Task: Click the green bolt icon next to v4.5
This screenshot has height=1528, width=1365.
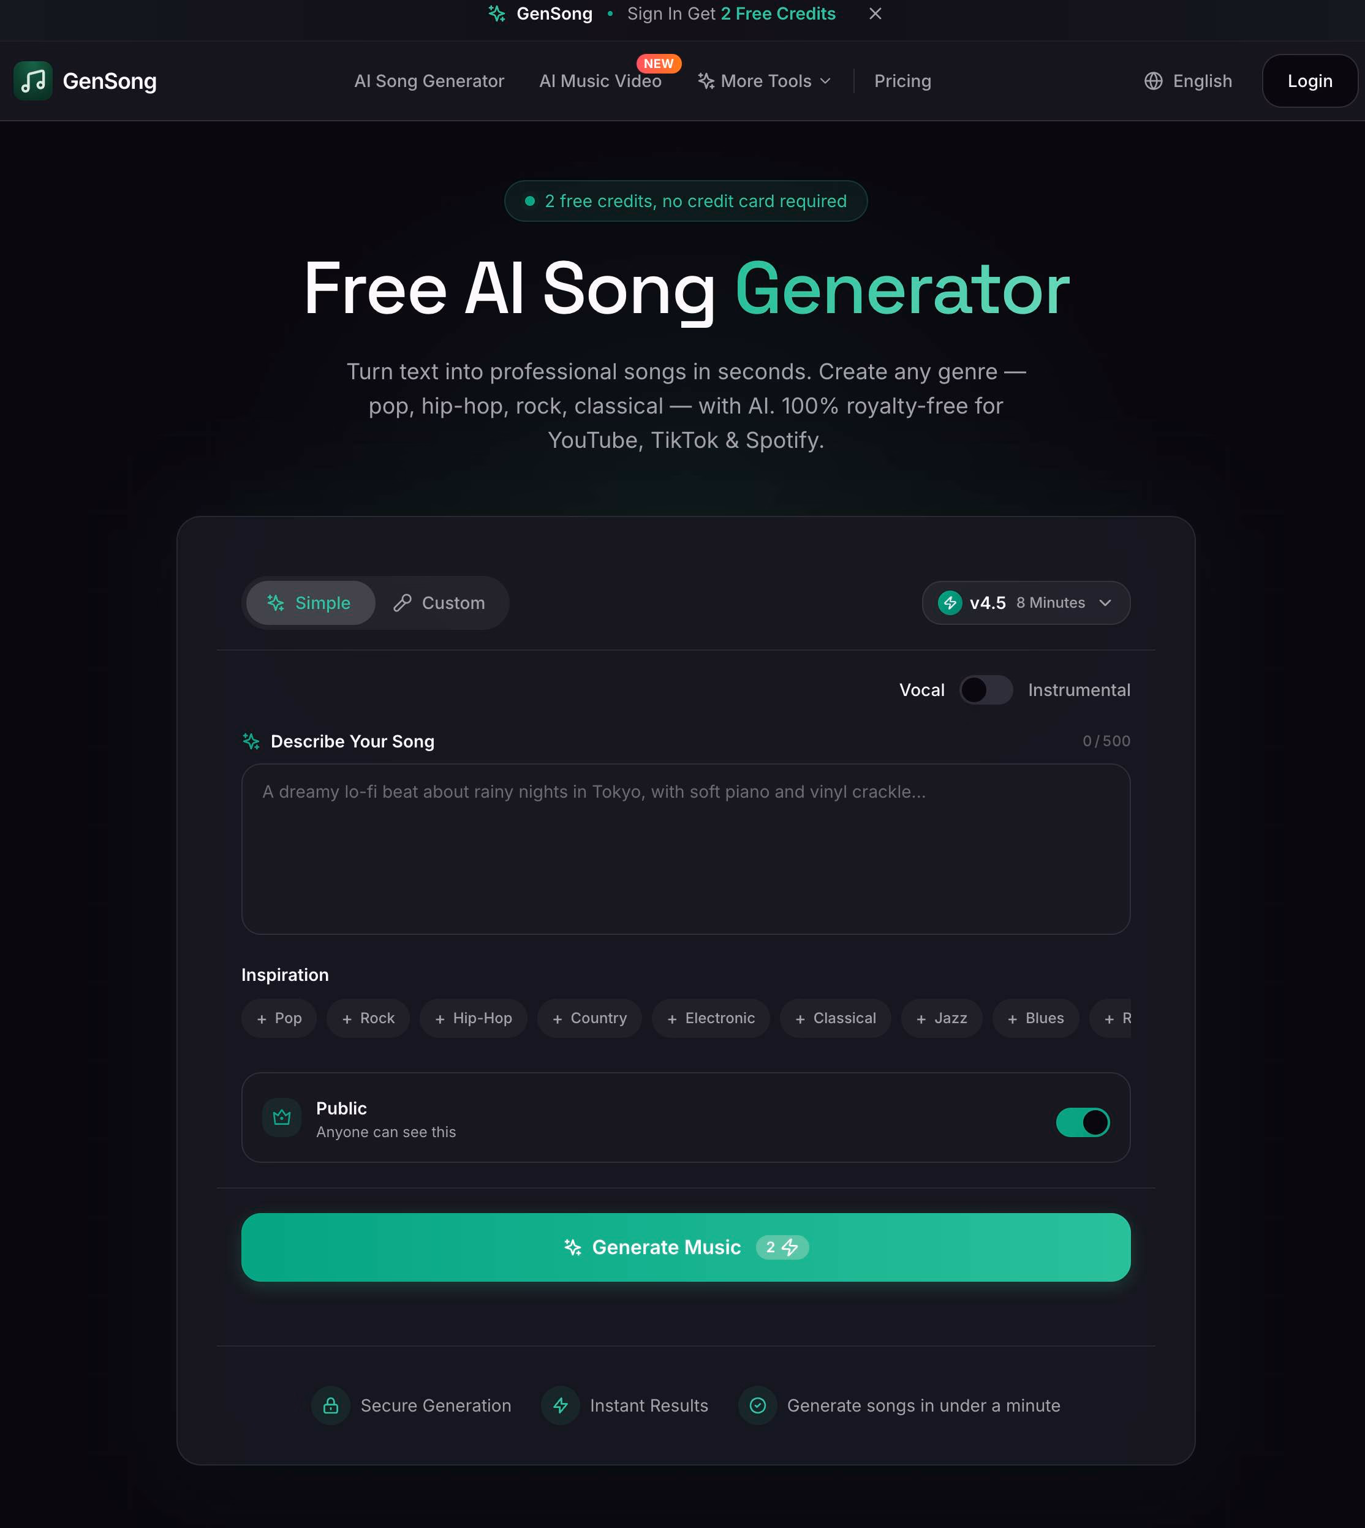Action: click(x=950, y=603)
